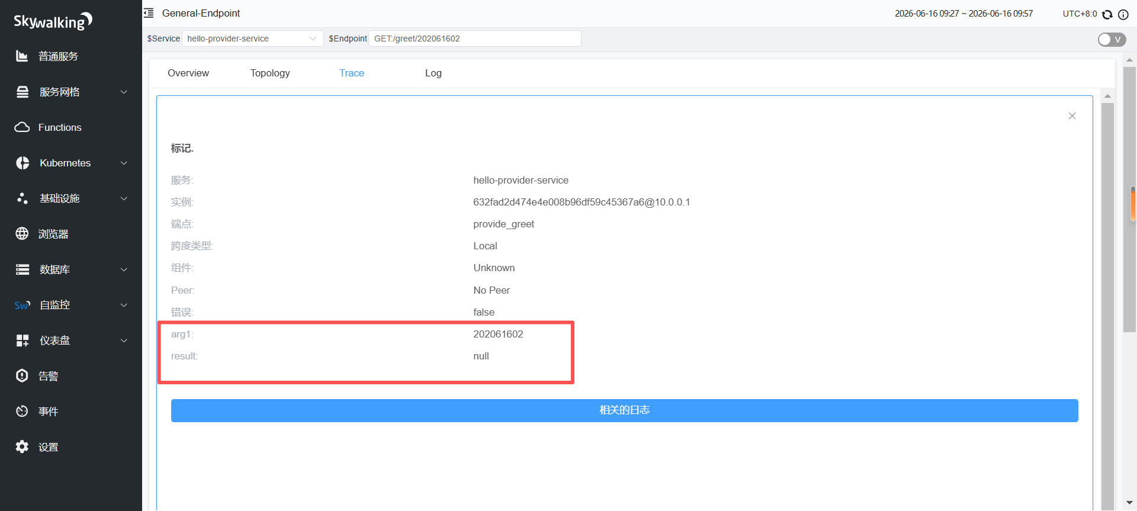Click the 浏览器 globe icon
This screenshot has height=511, width=1137.
[x=22, y=234]
